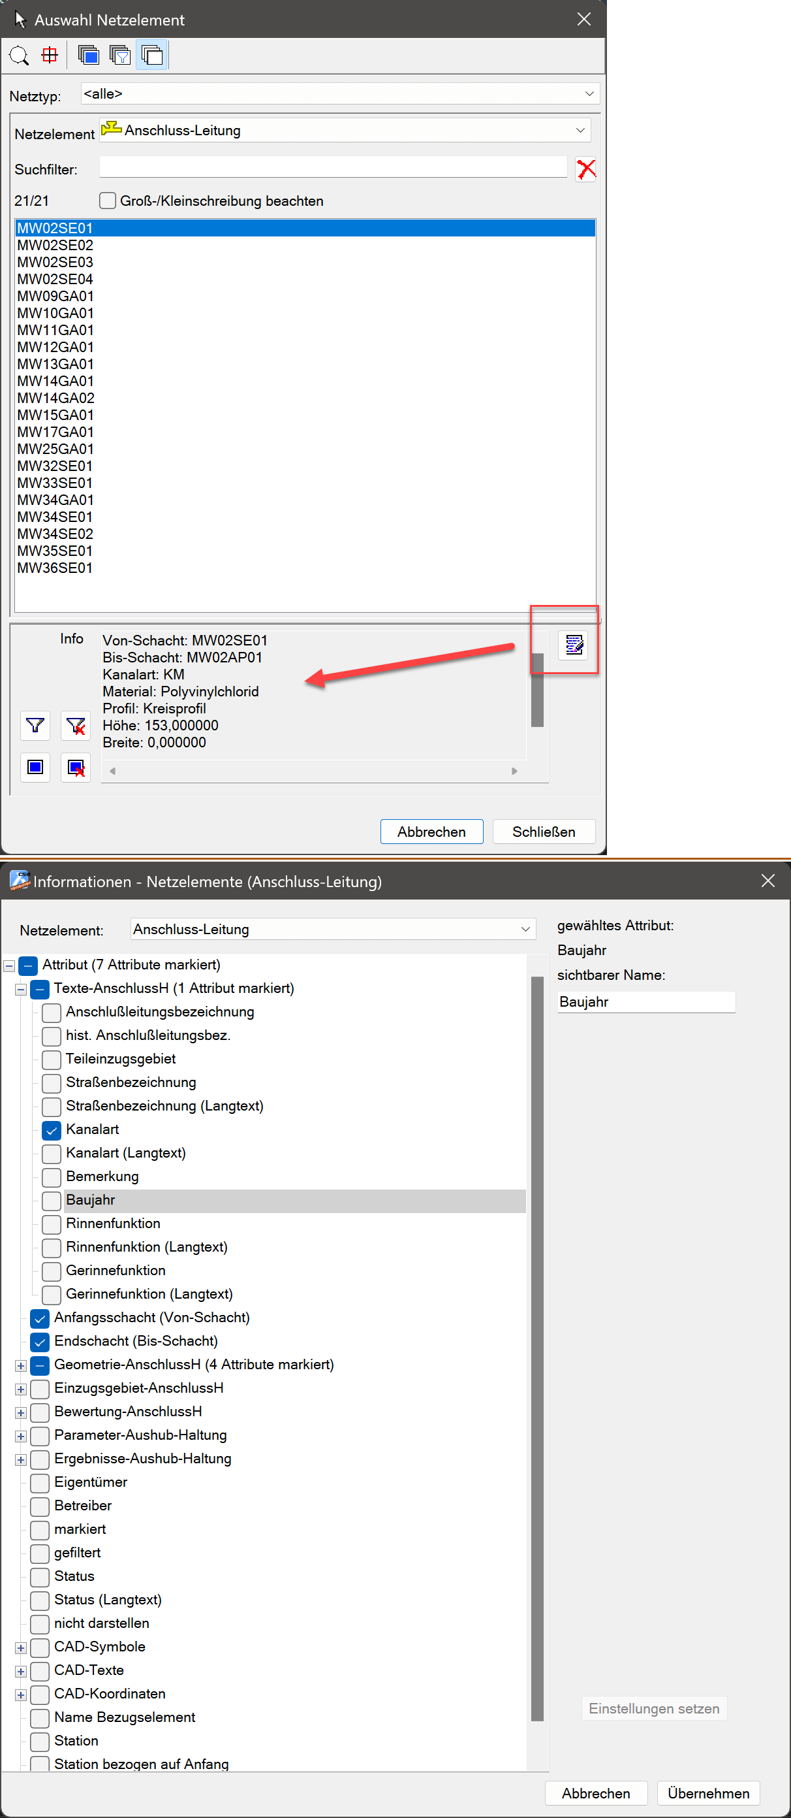Check the Baujahr attribute checkbox
The height and width of the screenshot is (1818, 791).
52,1200
